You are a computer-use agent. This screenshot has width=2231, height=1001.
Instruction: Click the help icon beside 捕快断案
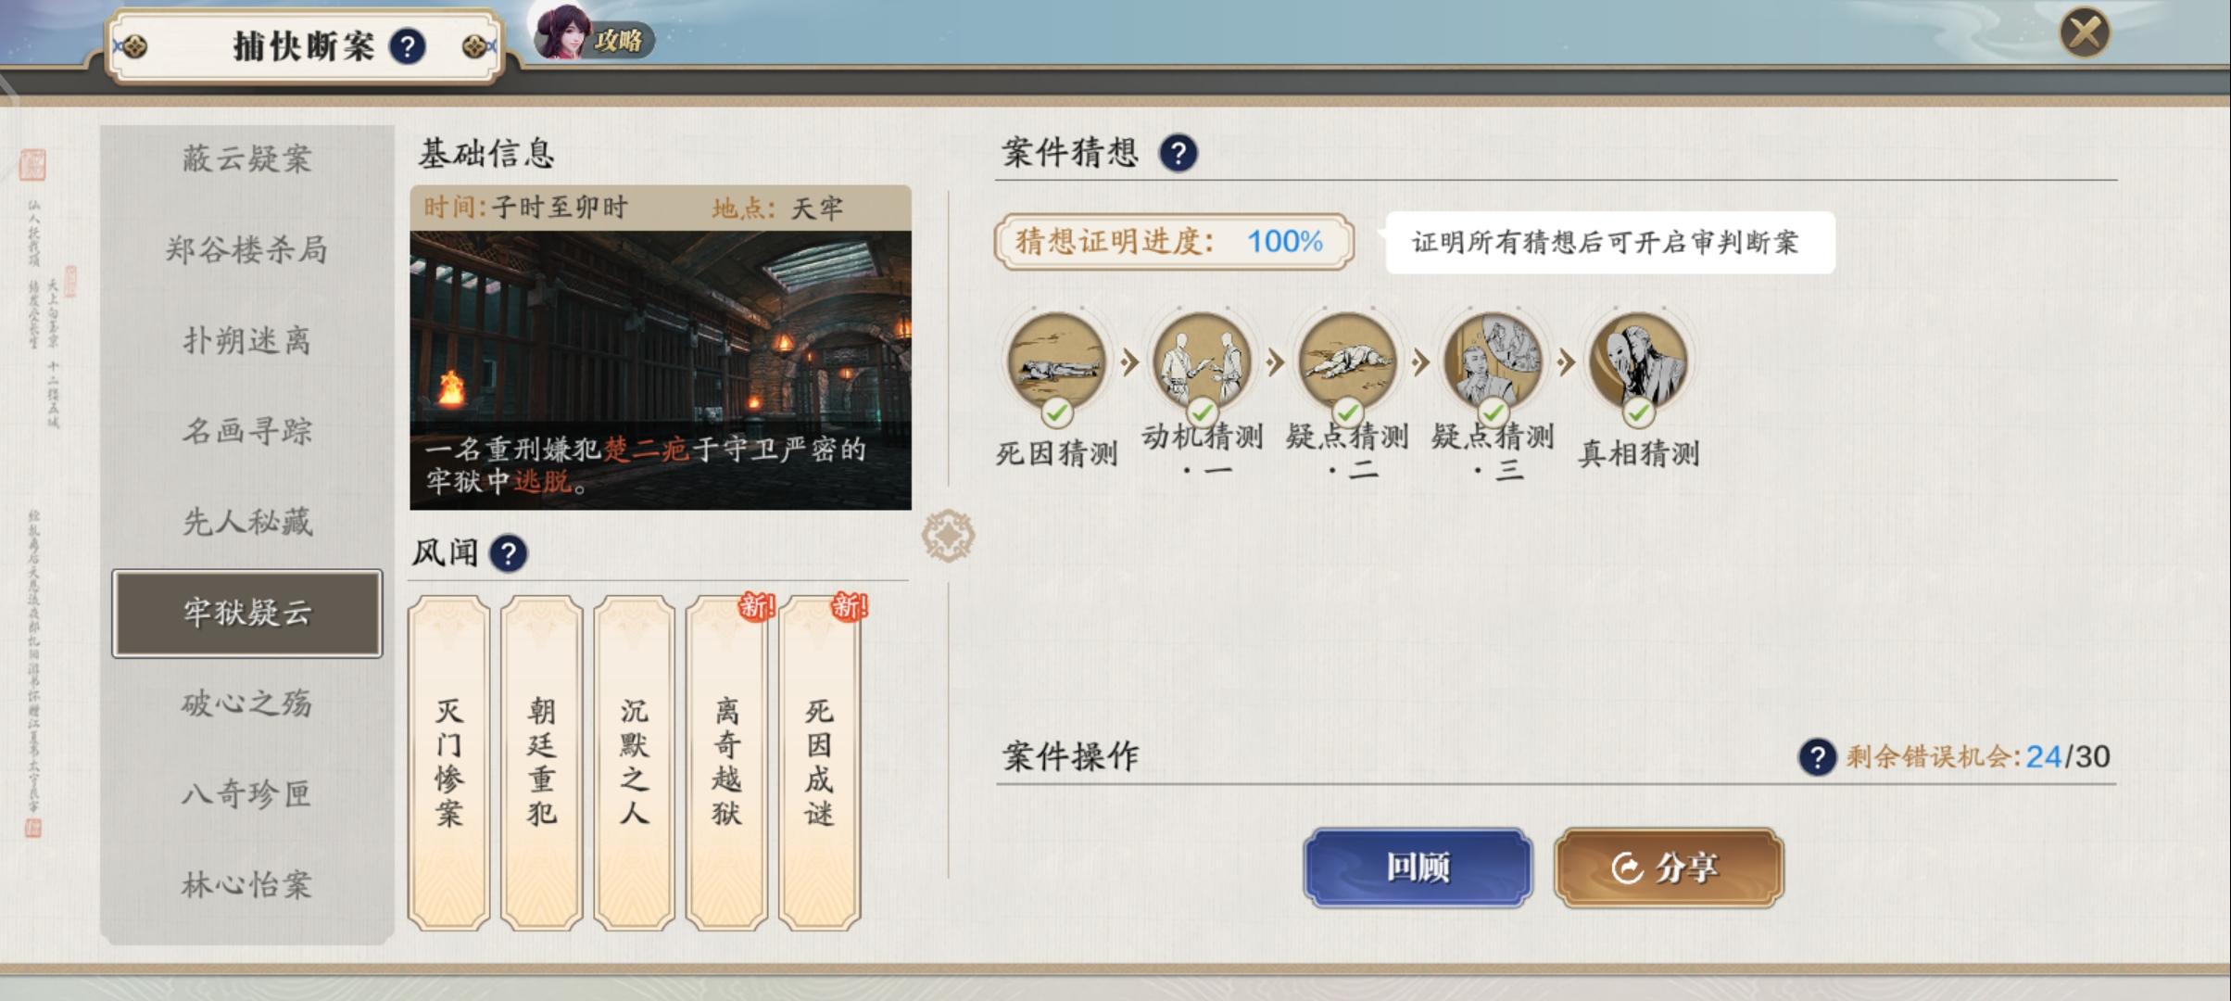408,45
